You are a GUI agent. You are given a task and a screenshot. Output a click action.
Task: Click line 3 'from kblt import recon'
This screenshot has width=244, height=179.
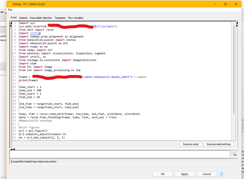[x=36, y=30]
